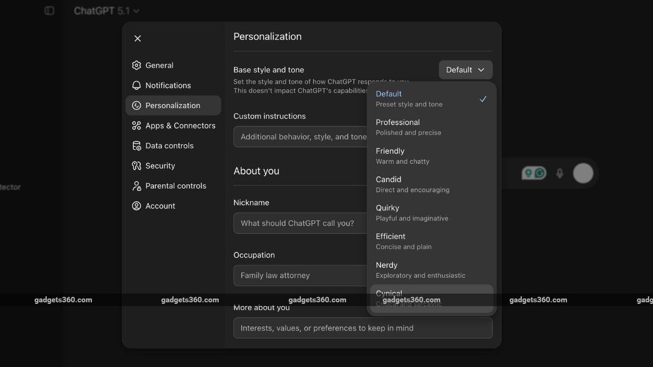Expand the ChatGPT 5.1 model selector
Image resolution: width=653 pixels, height=367 pixels.
(107, 11)
